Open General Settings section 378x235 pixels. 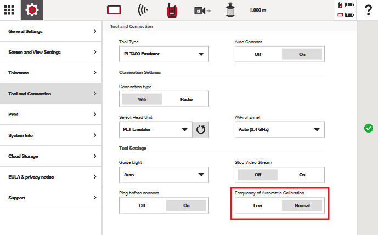tap(52, 31)
